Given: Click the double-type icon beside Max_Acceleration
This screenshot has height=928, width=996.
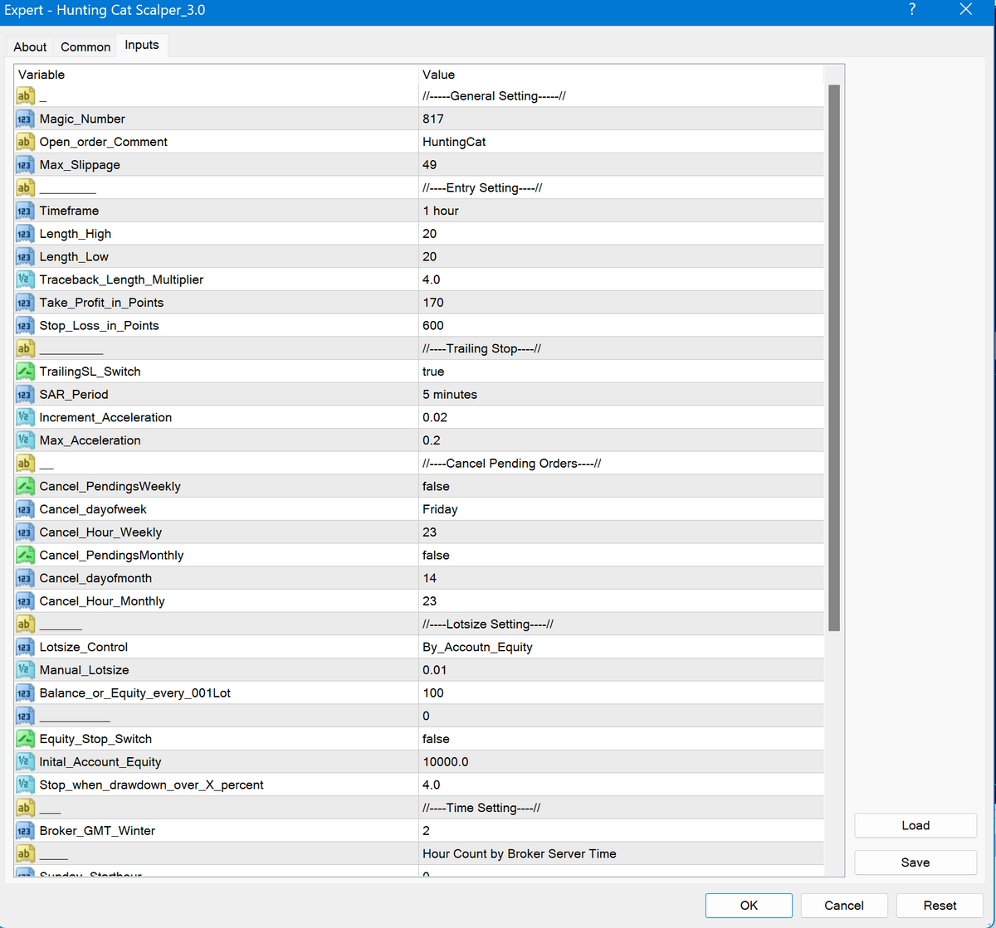Looking at the screenshot, I should (24, 440).
